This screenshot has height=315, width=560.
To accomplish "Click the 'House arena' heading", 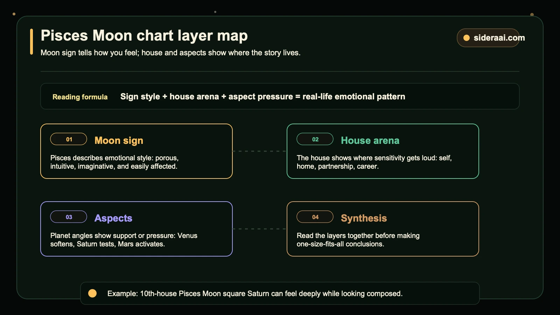I will (370, 140).
